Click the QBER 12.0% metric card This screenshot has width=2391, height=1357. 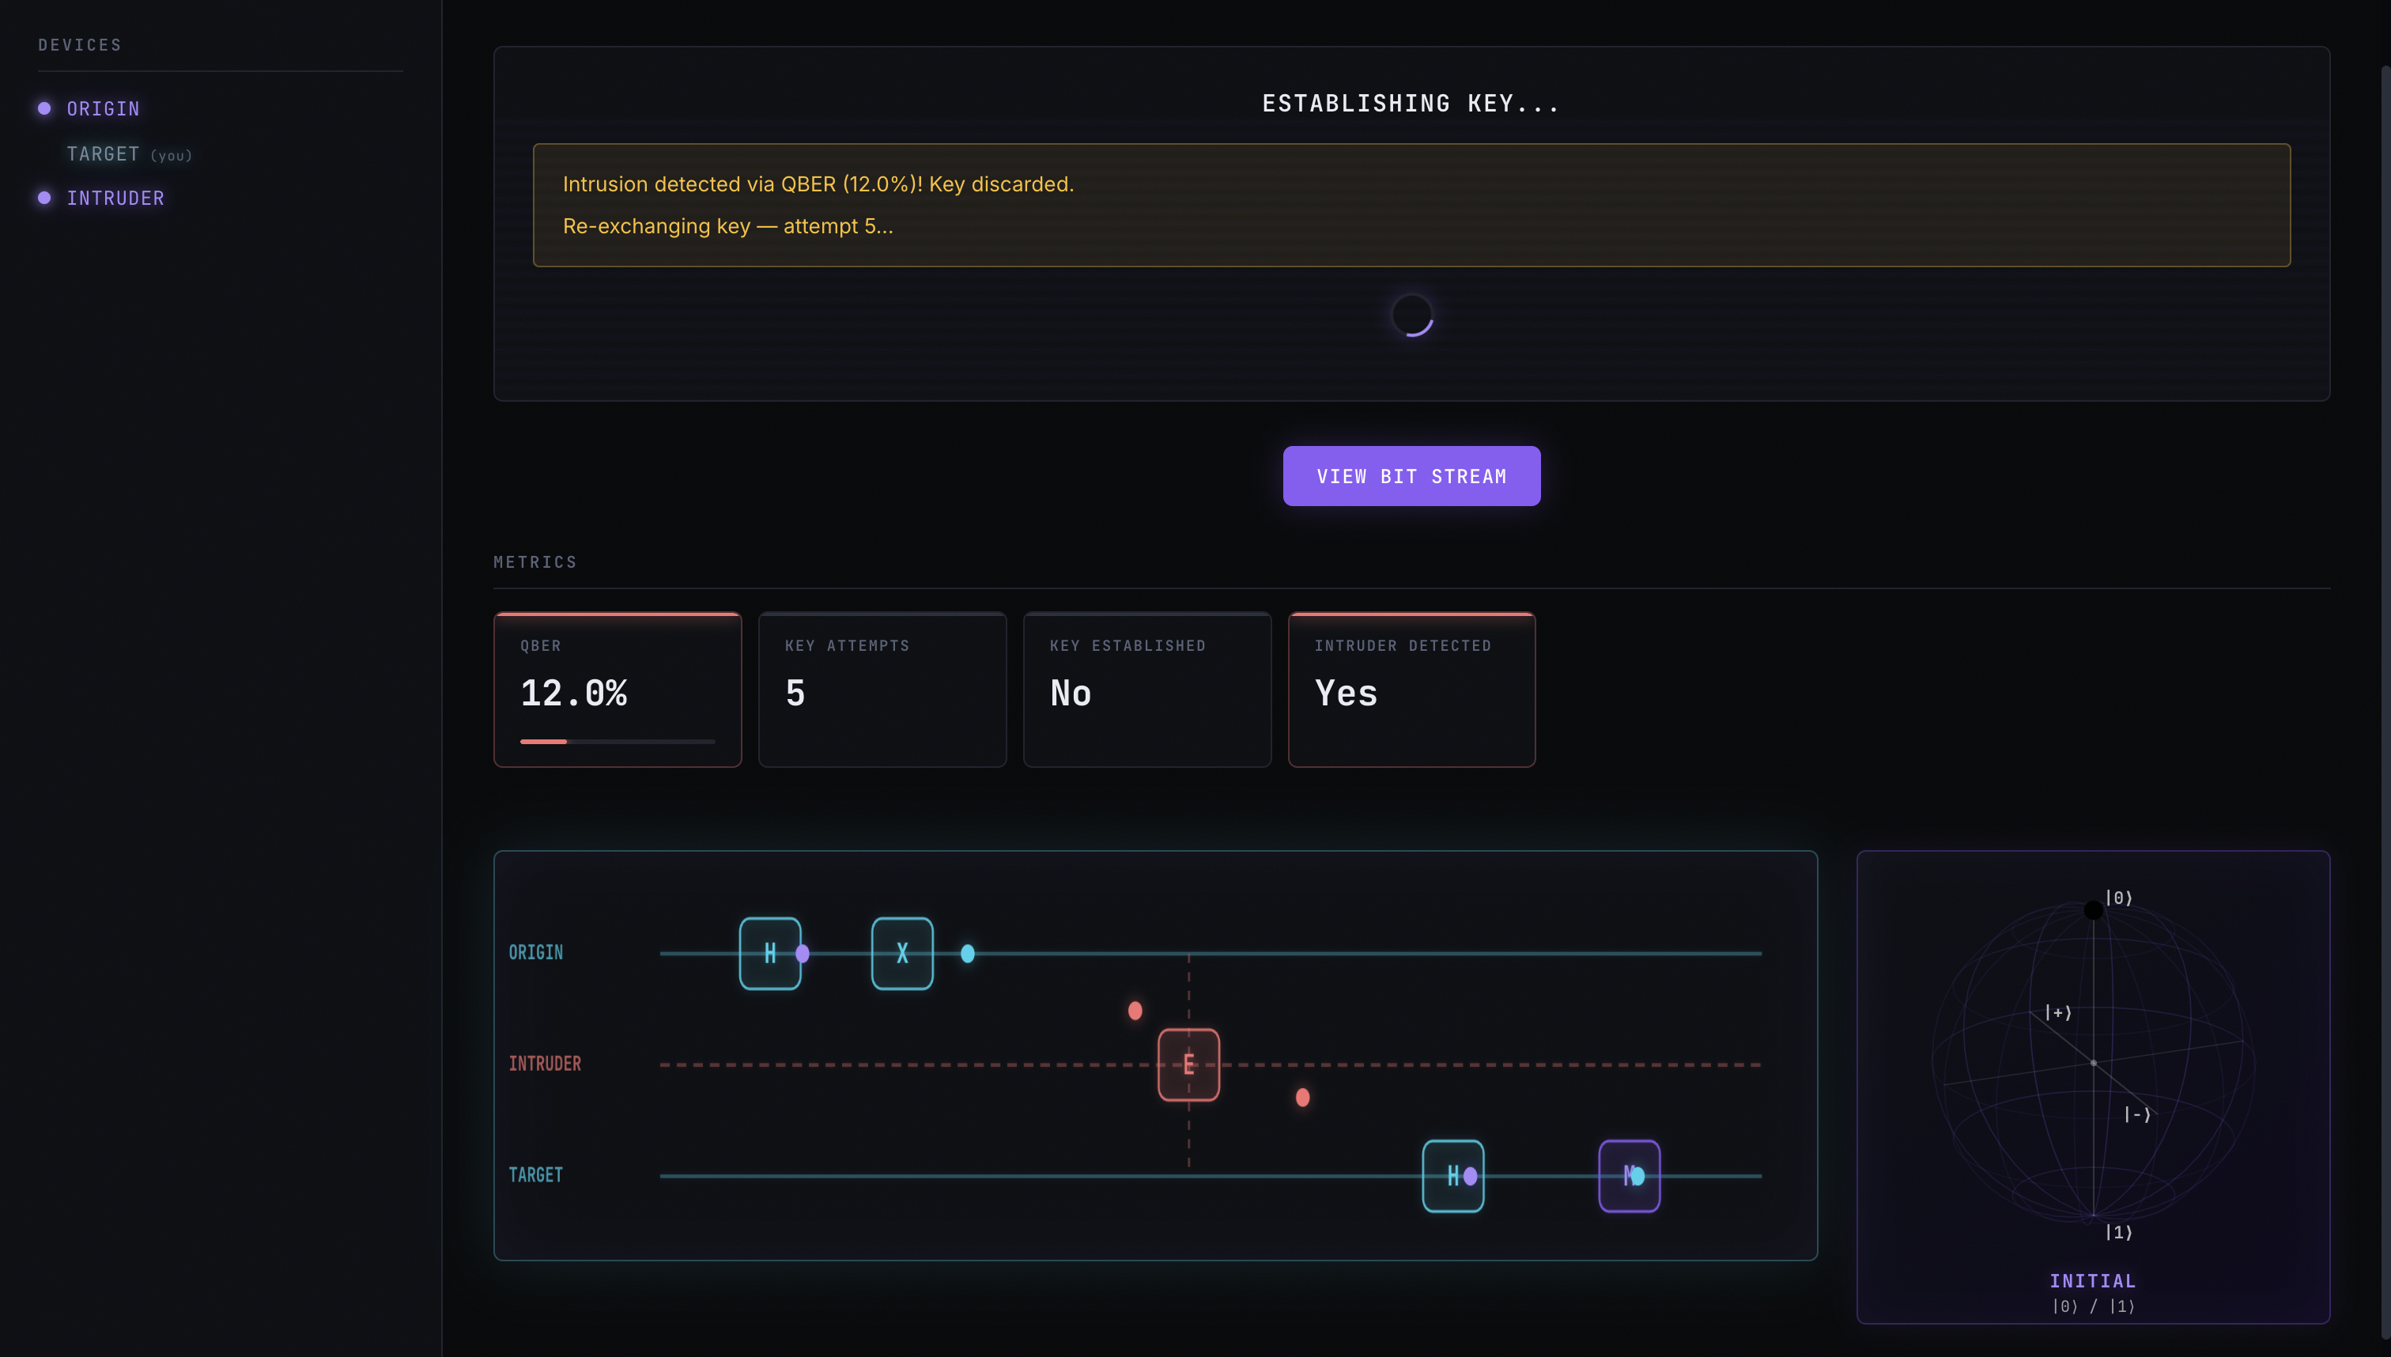point(617,690)
